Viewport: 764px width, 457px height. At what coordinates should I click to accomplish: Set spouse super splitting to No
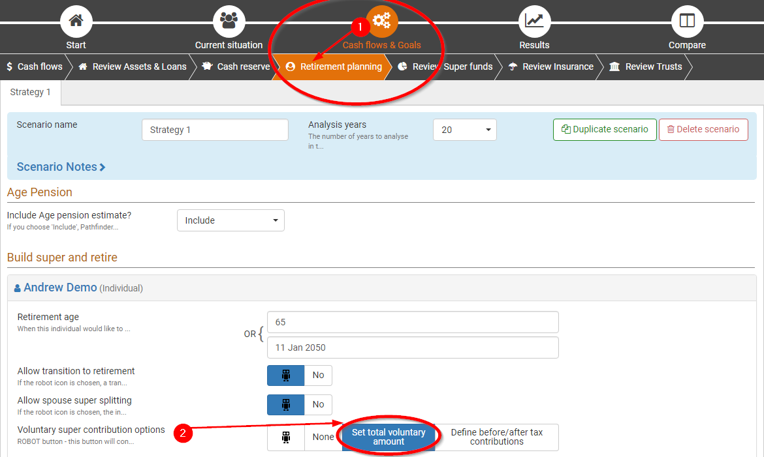(318, 405)
